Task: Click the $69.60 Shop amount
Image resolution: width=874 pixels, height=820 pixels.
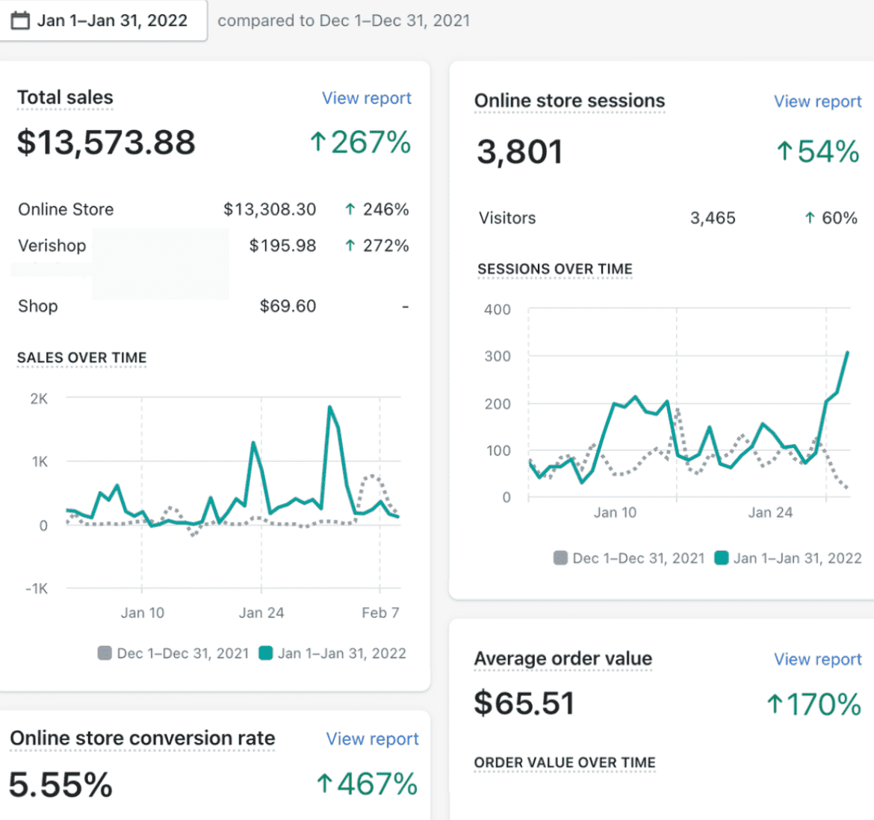Action: pyautogui.click(x=288, y=306)
